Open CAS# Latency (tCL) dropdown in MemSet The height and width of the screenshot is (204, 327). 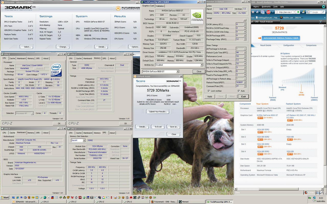245,24
